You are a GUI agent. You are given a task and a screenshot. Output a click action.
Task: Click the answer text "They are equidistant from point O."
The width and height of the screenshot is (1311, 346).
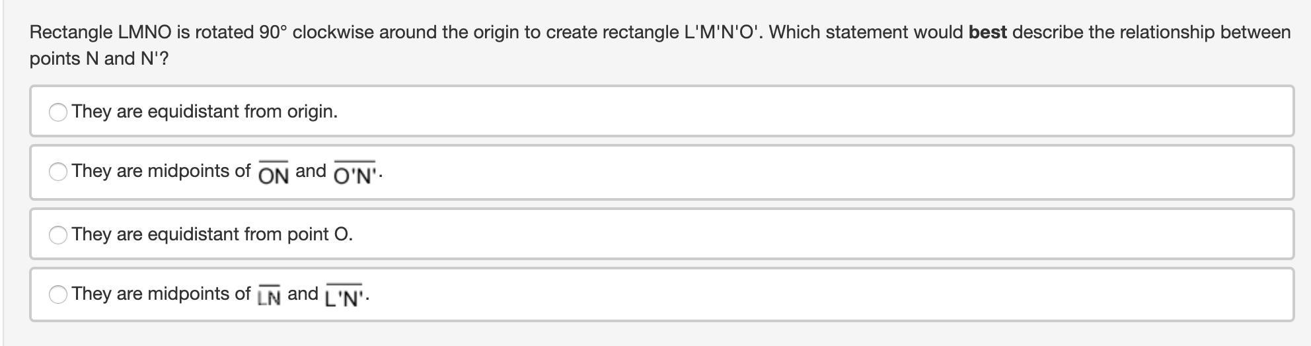tap(212, 234)
